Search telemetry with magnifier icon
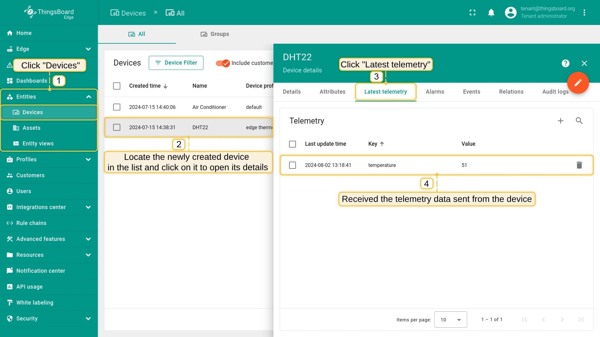Viewport: 600px width, 337px height. [579, 121]
